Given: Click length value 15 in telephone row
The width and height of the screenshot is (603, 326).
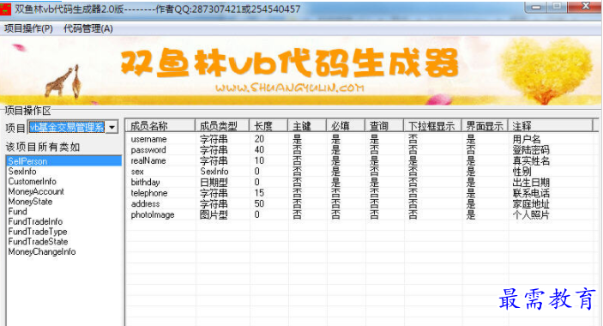Looking at the screenshot, I should point(259,193).
